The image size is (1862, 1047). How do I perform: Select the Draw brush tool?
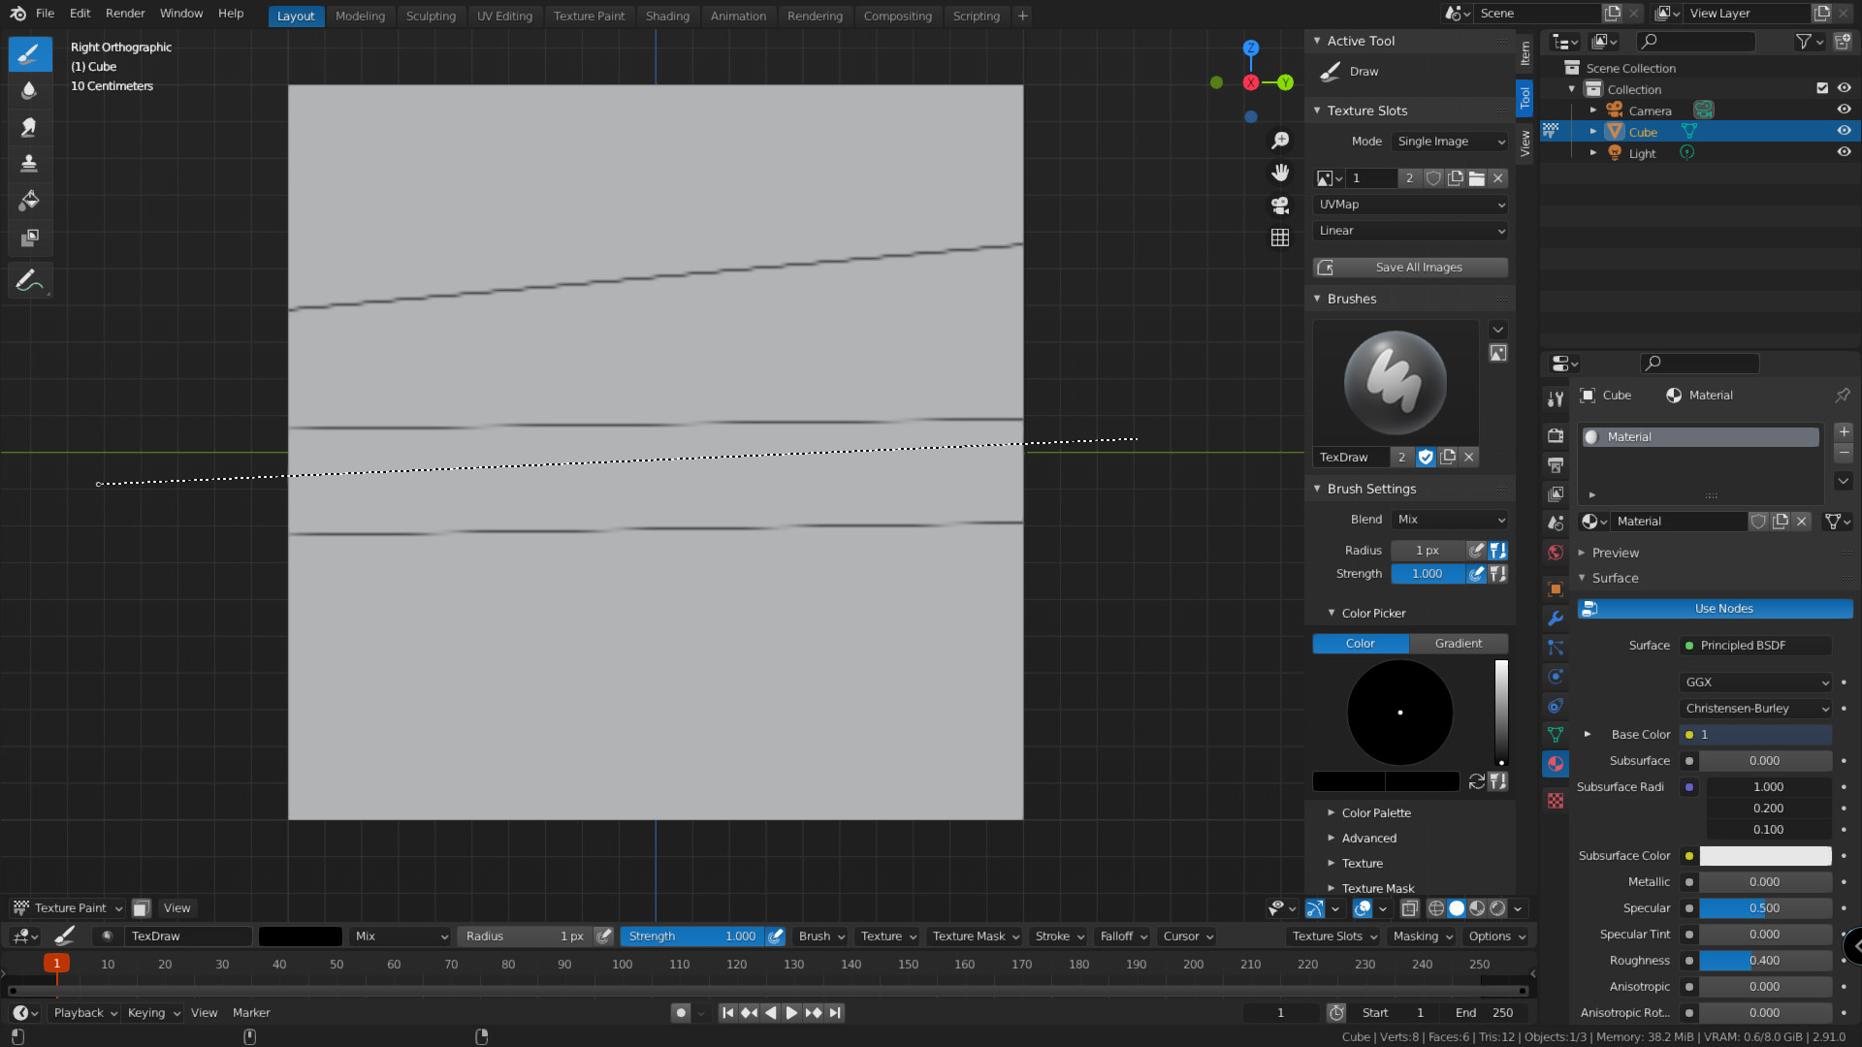30,53
